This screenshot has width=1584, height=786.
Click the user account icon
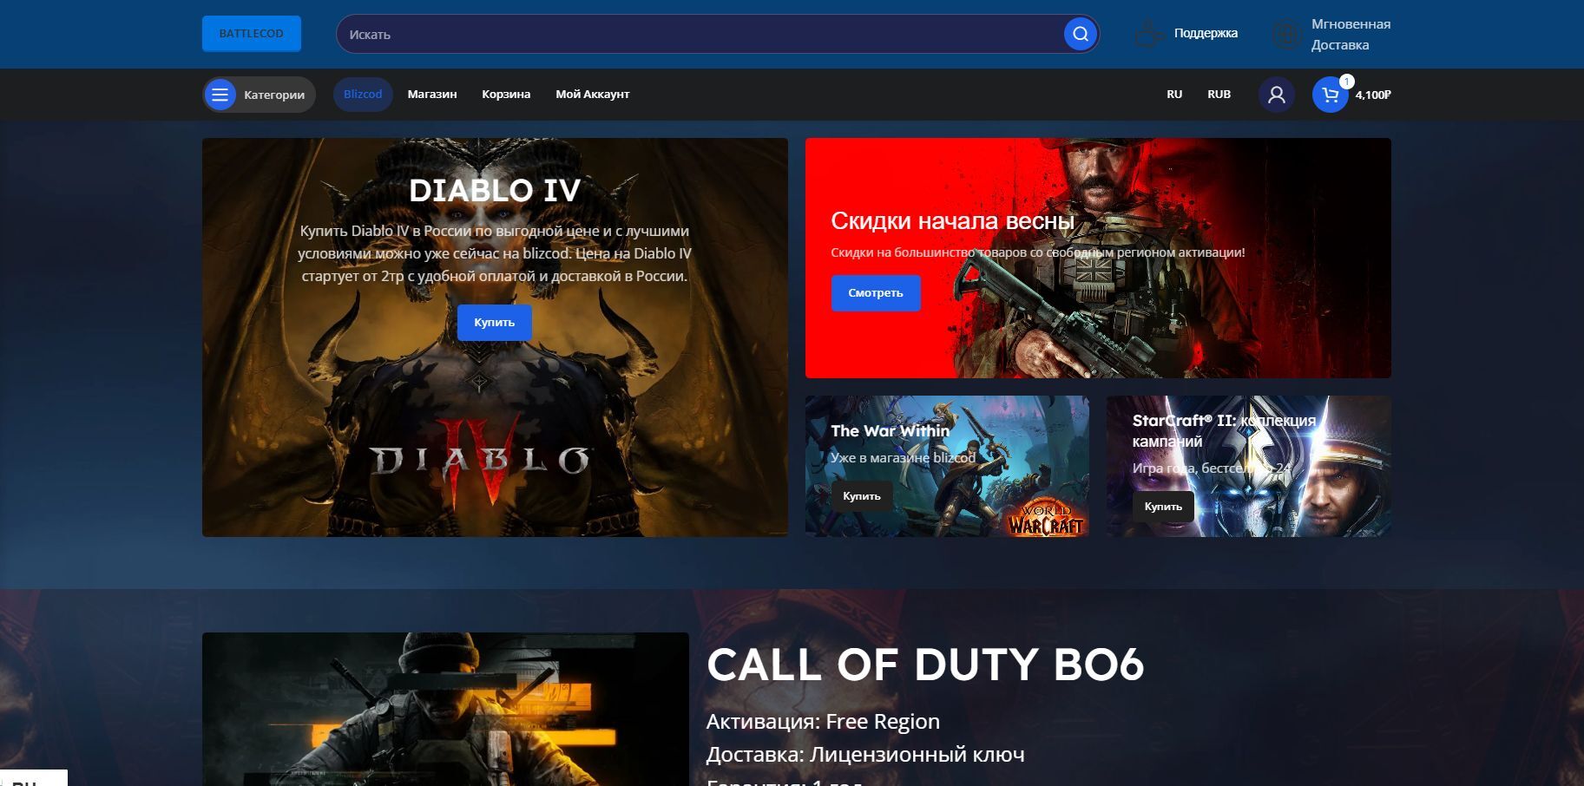(1277, 95)
